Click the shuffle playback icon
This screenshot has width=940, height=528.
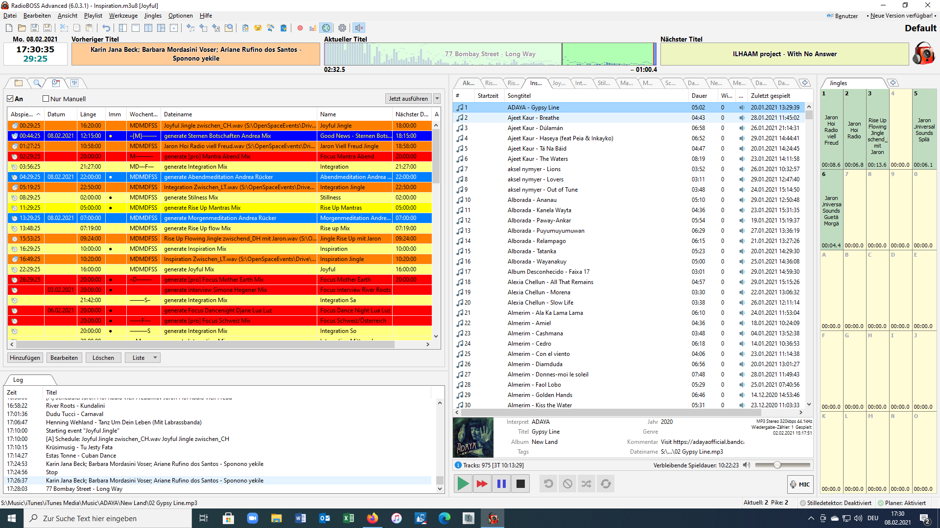click(x=586, y=484)
